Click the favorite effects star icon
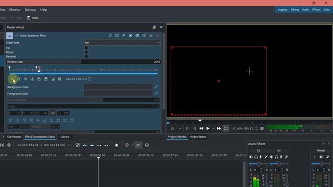333x187 pixels. click(117, 145)
